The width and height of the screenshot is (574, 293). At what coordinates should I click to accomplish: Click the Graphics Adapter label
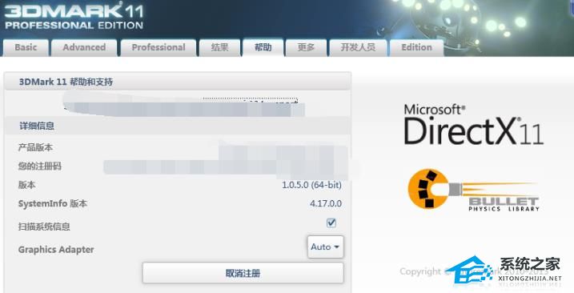click(x=56, y=250)
